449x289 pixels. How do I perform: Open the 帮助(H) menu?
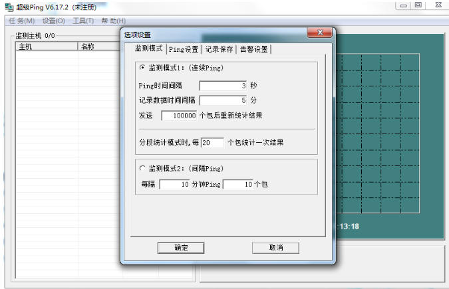point(114,21)
